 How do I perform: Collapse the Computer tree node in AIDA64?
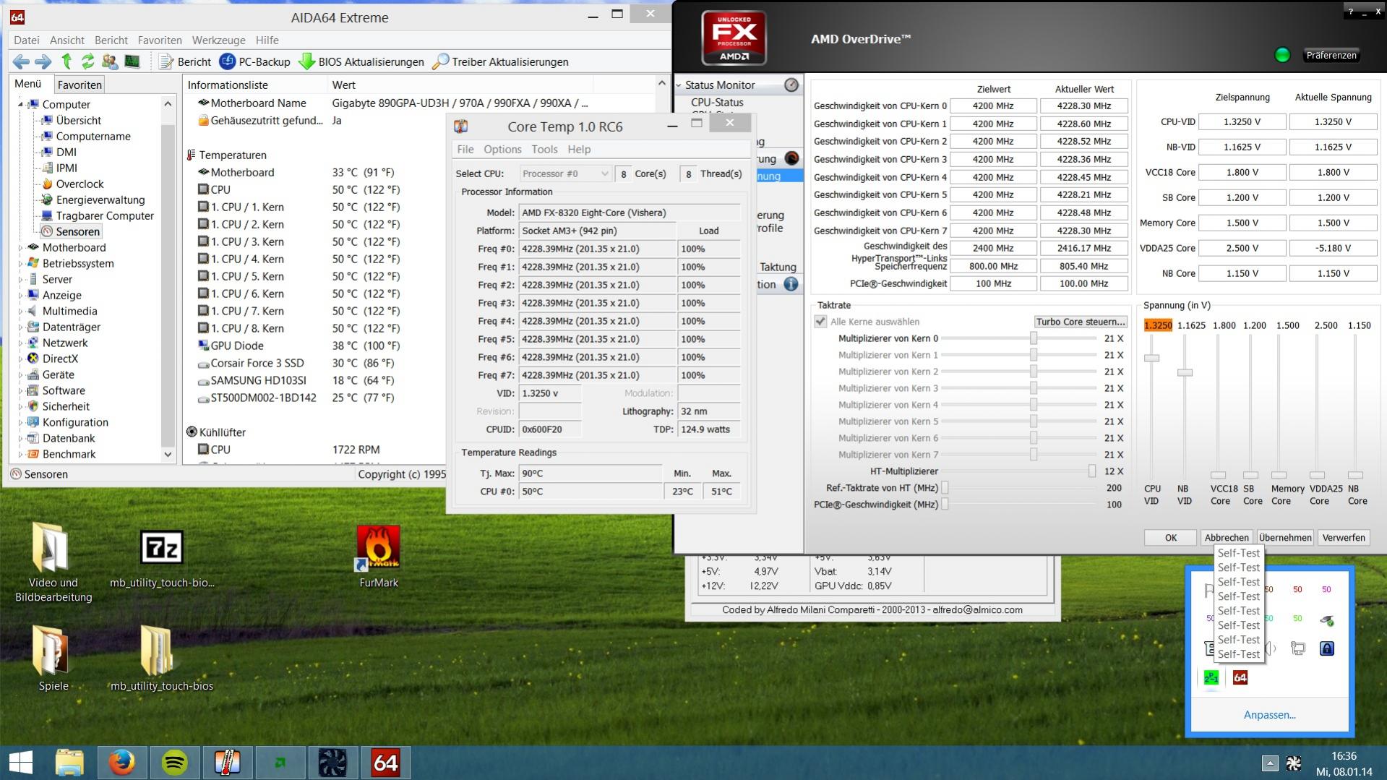pos(20,105)
